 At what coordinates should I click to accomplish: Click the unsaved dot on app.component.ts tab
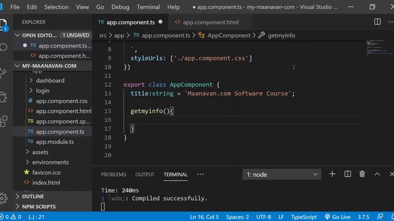click(x=160, y=22)
